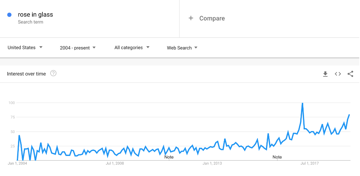Click the plus icon beside Compare
Image resolution: width=360 pixels, height=176 pixels.
point(191,18)
